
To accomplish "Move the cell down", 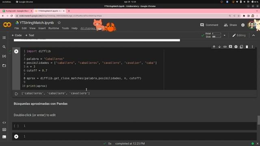I will tap(219, 47).
